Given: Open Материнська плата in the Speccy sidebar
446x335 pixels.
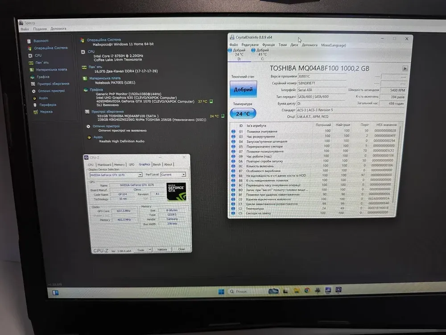Looking at the screenshot, I should click(x=51, y=70).
